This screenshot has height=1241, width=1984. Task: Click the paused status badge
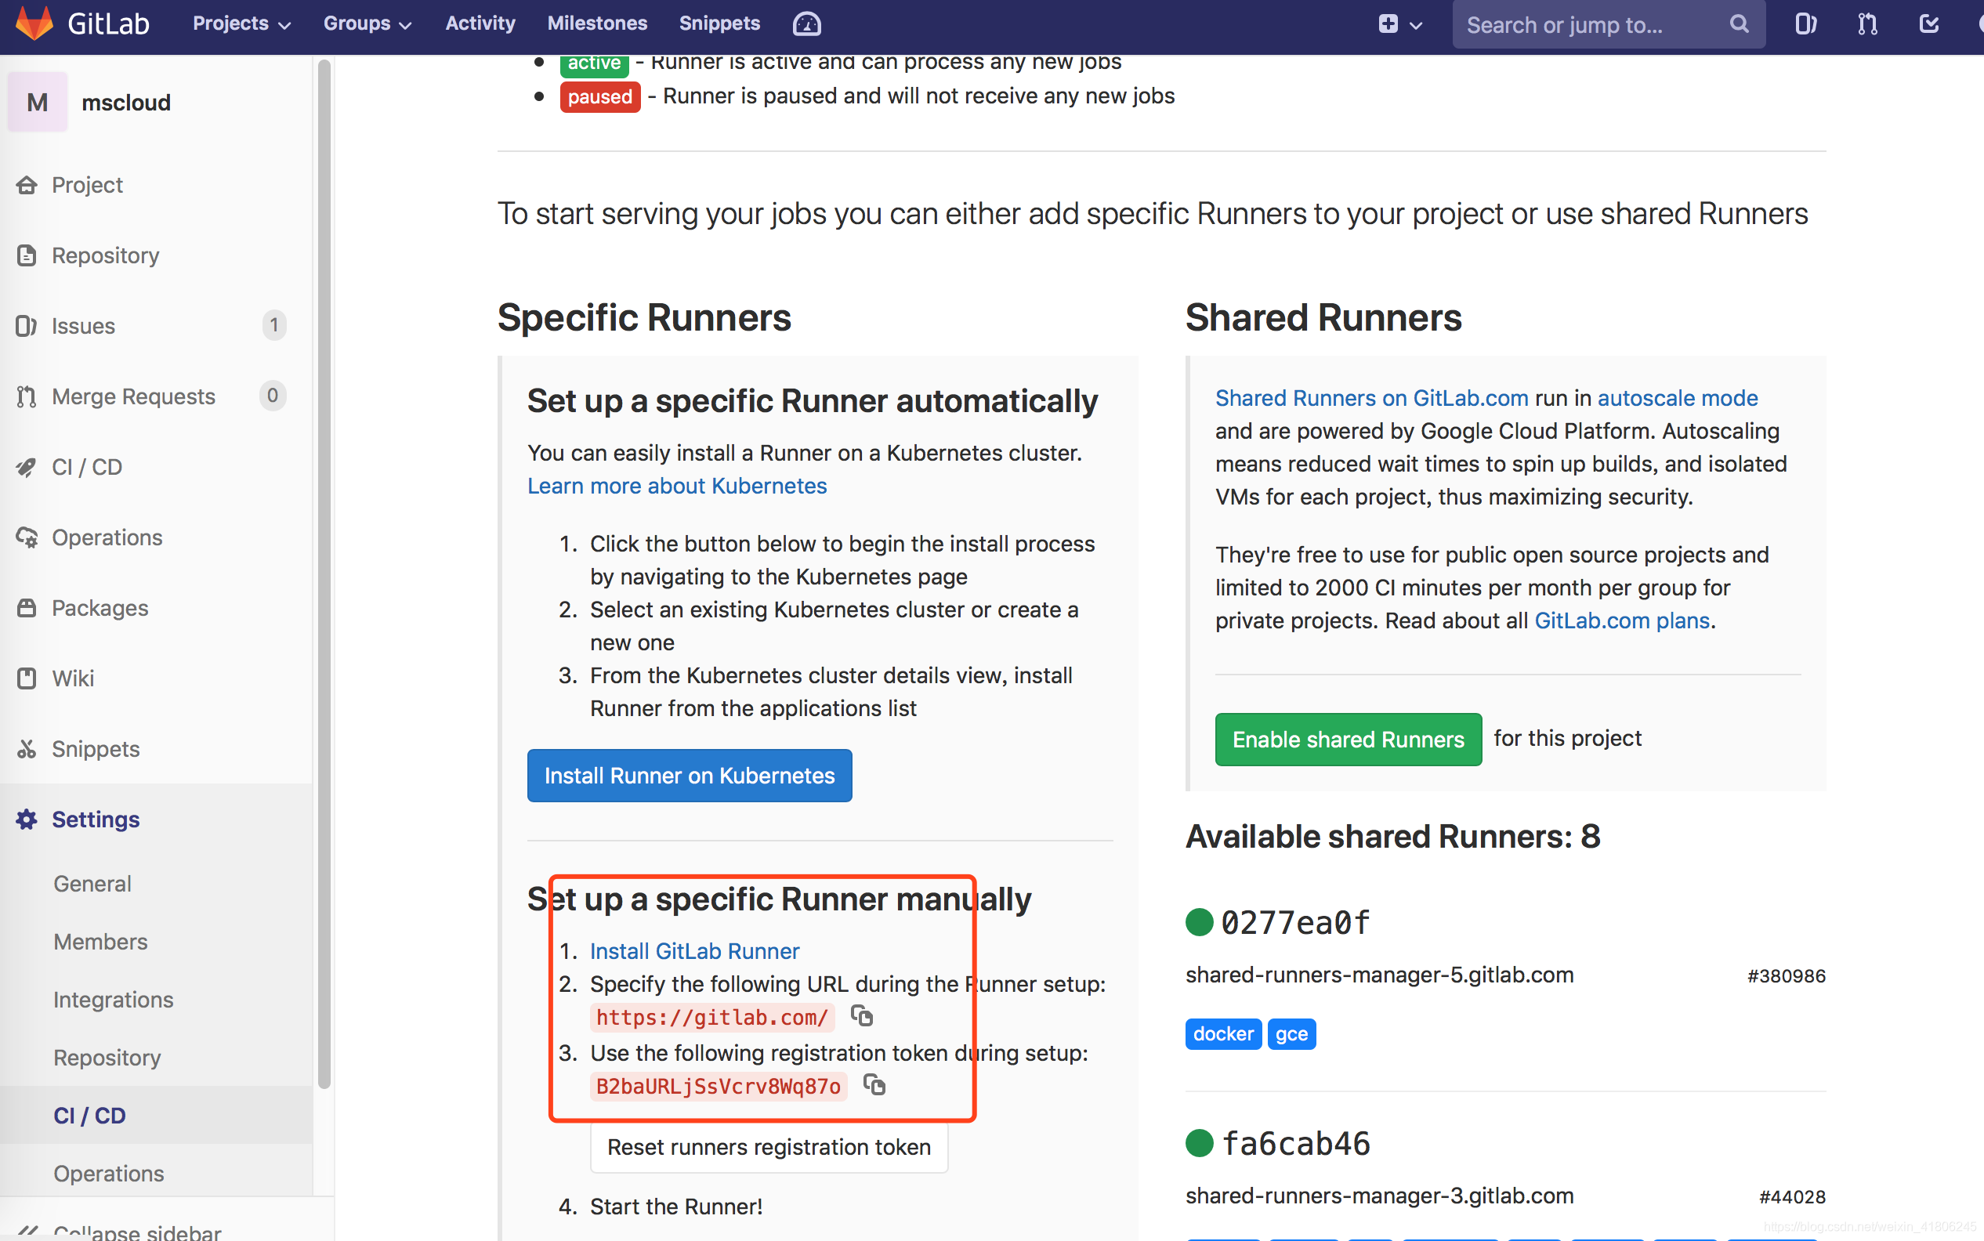[x=600, y=97]
